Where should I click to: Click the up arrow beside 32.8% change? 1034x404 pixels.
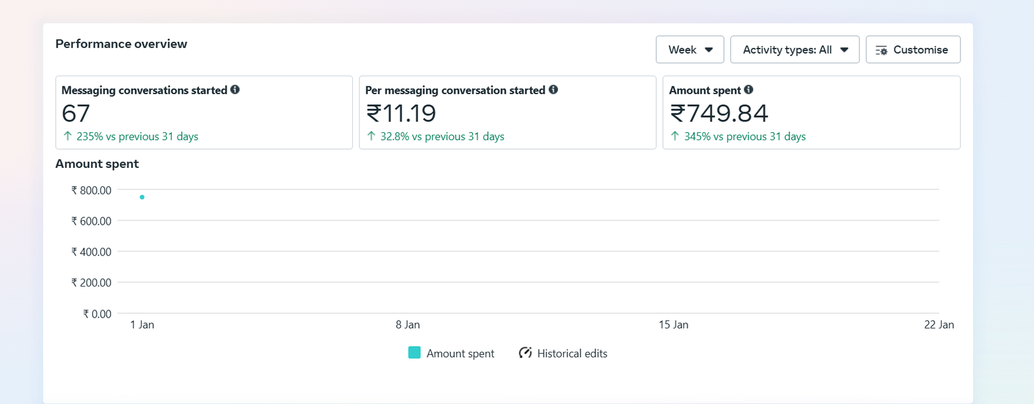[371, 136]
